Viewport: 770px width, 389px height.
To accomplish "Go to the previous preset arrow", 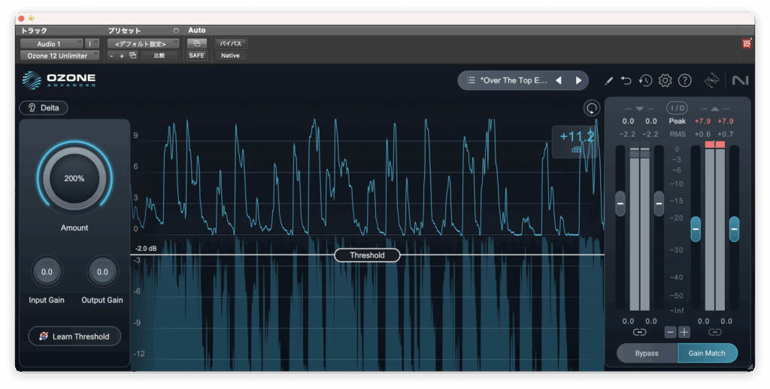I will tap(559, 80).
